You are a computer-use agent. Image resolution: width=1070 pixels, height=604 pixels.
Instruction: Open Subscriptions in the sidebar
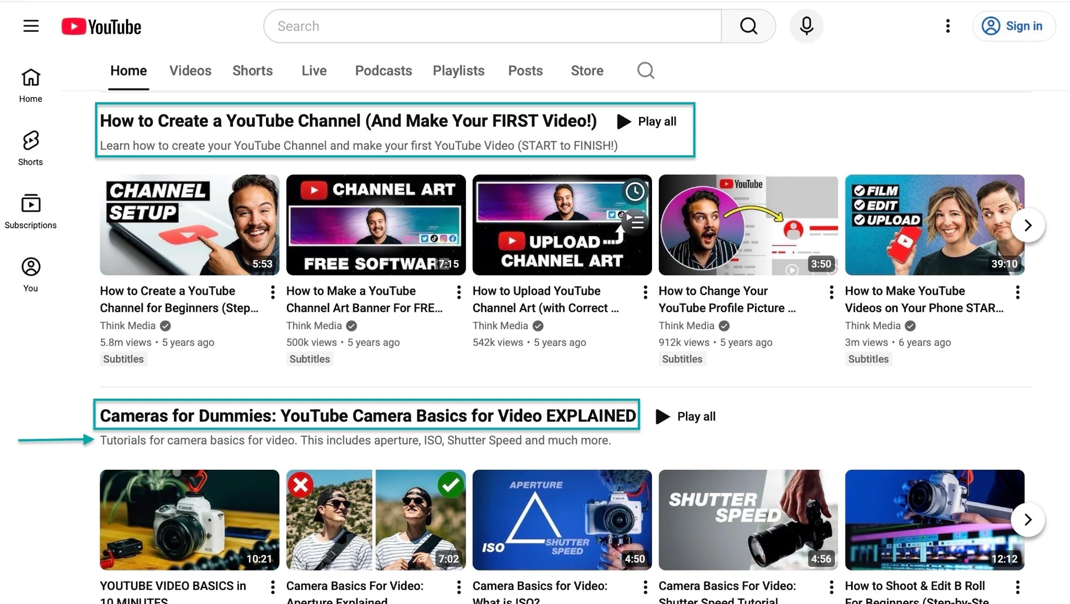click(x=31, y=212)
